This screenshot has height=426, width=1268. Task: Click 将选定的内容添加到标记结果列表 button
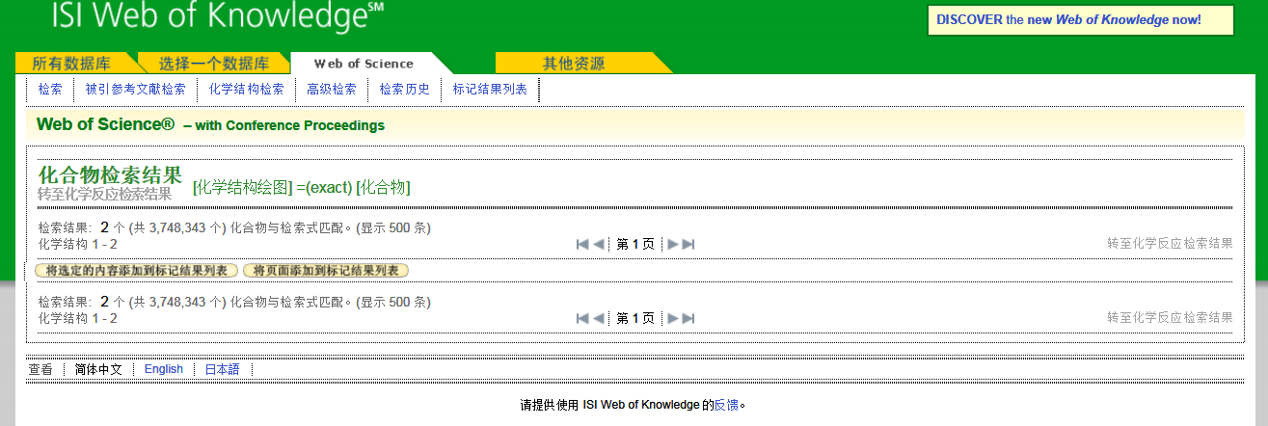[x=136, y=271]
